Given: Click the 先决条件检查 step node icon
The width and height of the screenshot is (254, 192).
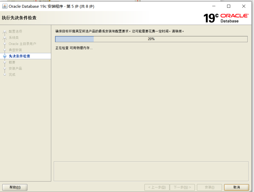Looking at the screenshot, I should click(x=5, y=56).
